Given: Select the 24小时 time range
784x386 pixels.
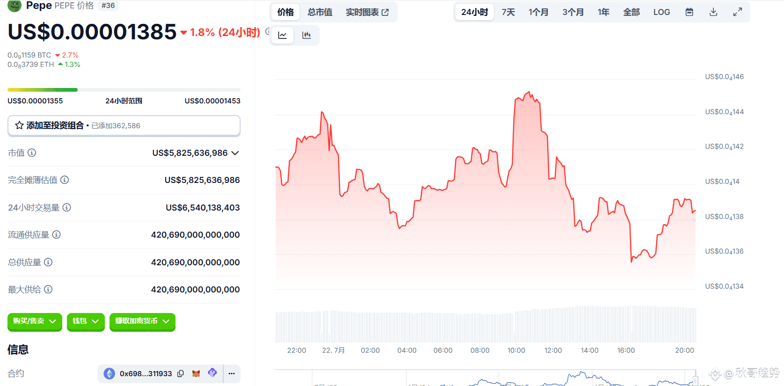Looking at the screenshot, I should click(x=475, y=12).
